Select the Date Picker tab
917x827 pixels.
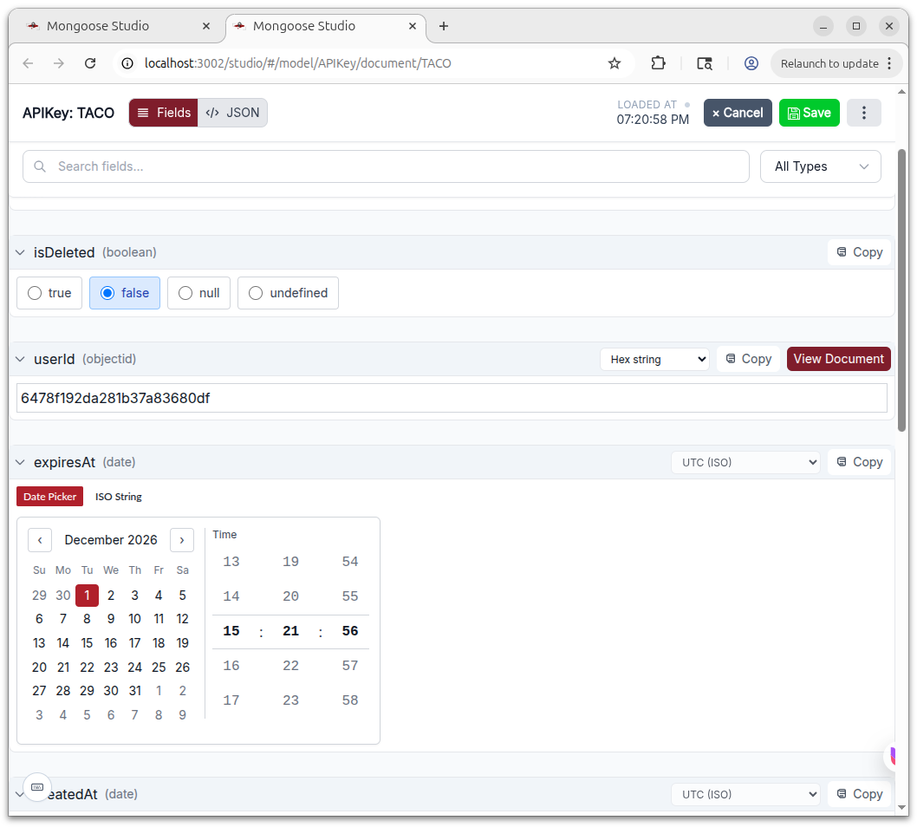pos(49,497)
